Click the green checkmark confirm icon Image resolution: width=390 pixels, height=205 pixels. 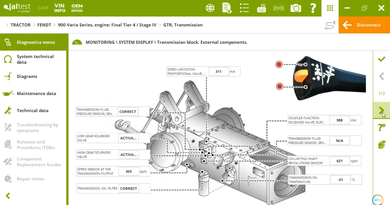[x=381, y=59]
